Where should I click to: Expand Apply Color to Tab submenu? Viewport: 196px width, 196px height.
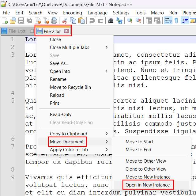pyautogui.click(x=75, y=150)
